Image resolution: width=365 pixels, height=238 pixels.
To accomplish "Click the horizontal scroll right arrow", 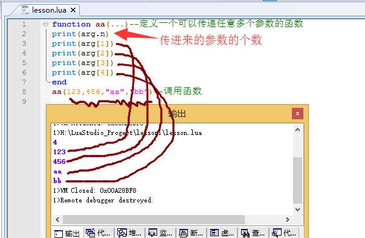I will pyautogui.click(x=288, y=219).
